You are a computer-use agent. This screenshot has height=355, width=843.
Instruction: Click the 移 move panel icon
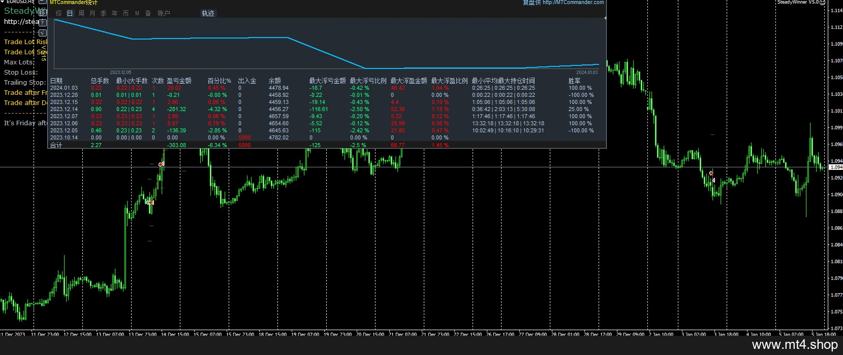point(43,13)
